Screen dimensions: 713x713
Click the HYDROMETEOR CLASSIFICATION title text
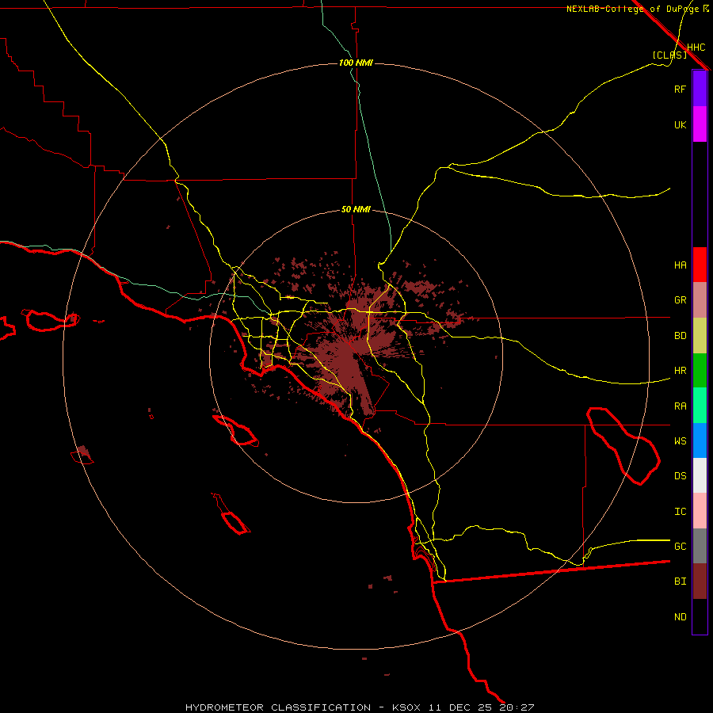tap(278, 707)
